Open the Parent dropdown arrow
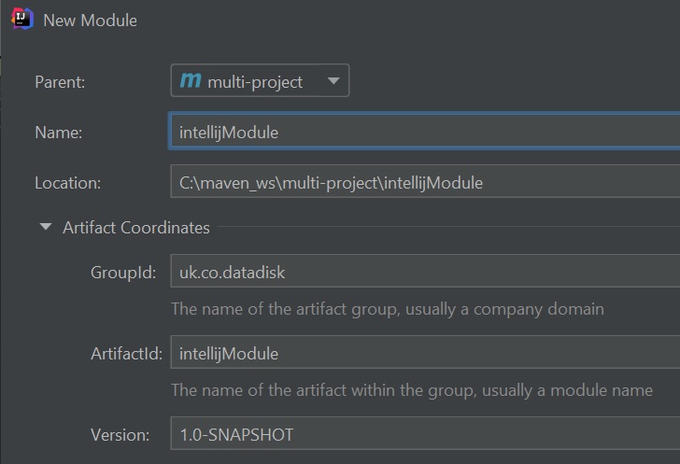 [333, 81]
